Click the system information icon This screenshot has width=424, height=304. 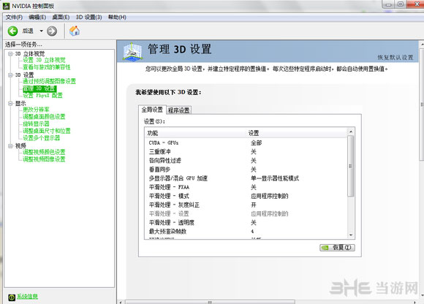tap(12, 297)
